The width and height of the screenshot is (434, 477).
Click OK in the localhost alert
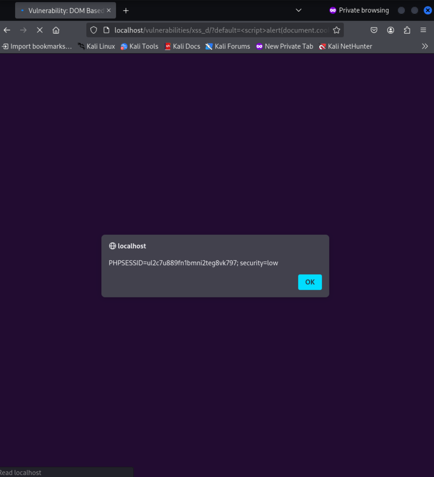click(310, 282)
